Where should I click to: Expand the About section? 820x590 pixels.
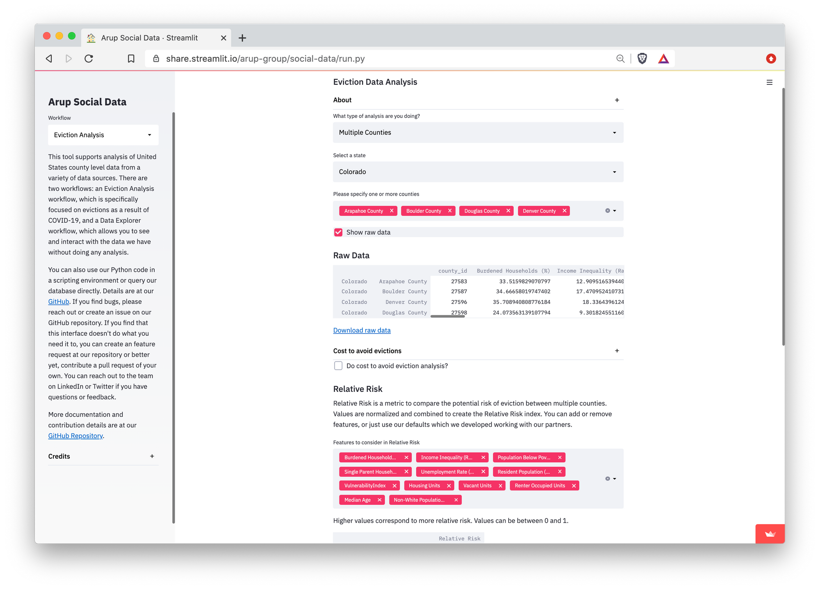point(478,100)
